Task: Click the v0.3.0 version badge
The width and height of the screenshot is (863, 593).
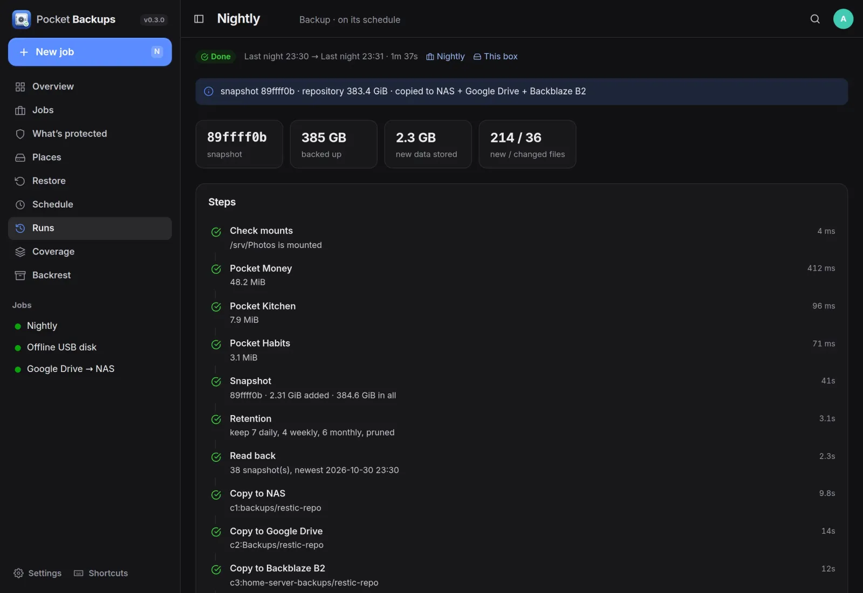Action: 154,20
